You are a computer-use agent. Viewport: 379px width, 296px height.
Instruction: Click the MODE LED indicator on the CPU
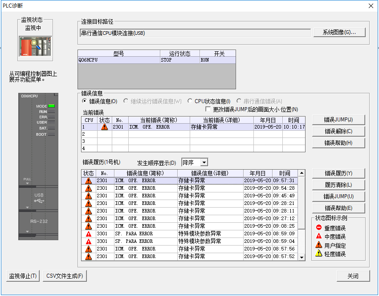[x=51, y=106]
